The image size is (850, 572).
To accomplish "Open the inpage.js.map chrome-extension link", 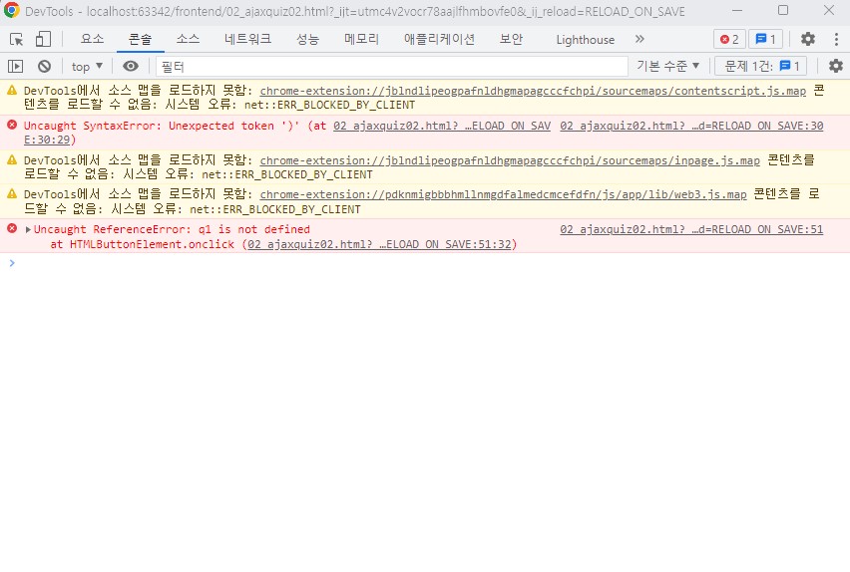I will pos(510,160).
